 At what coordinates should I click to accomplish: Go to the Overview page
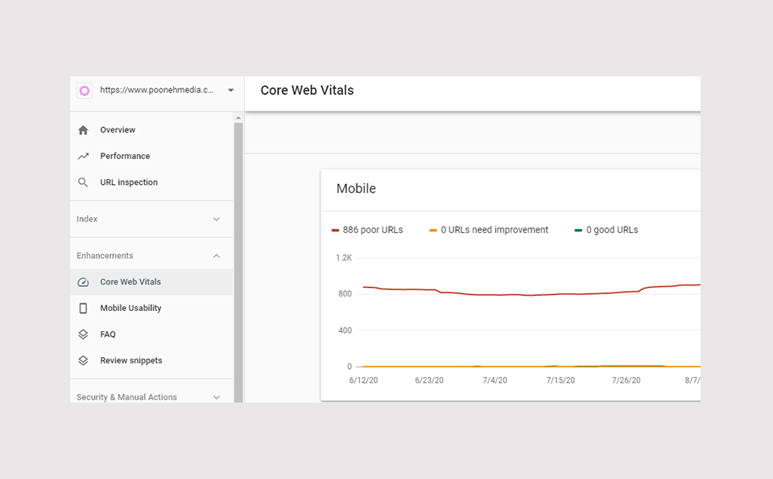click(118, 130)
